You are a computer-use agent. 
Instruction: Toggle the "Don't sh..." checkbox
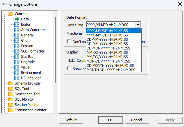[69, 41]
